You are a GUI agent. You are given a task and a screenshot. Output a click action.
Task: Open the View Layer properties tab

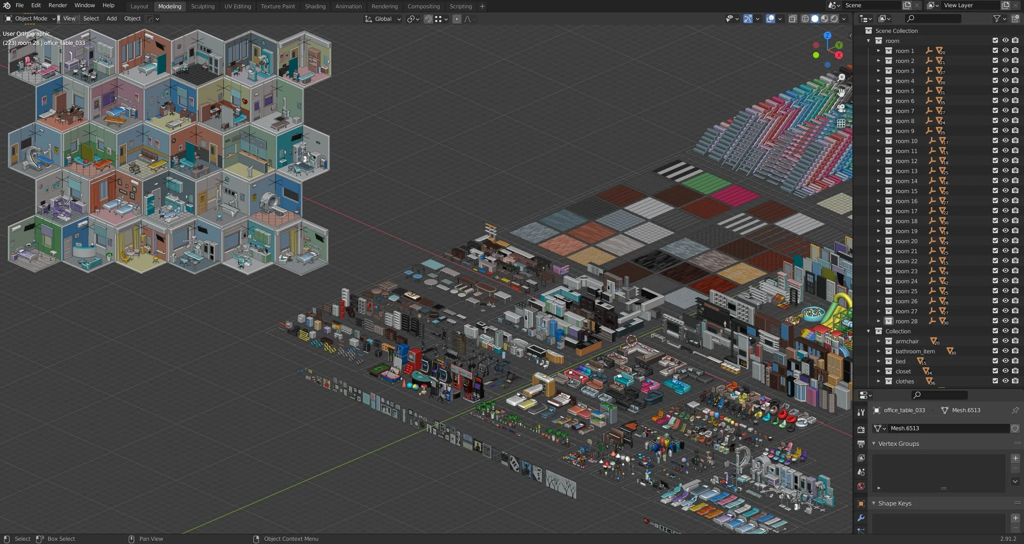click(x=861, y=458)
